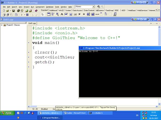Image resolution: width=161 pixels, height=120 pixels.
Task: Select the Frames component icon
Action: pyautogui.click(x=49, y=14)
